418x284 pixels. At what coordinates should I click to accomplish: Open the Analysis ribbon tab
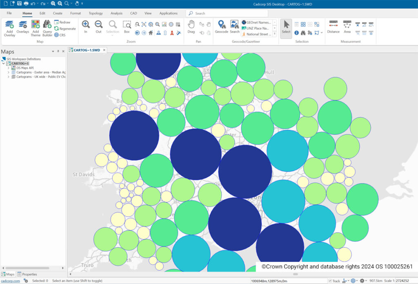coord(116,13)
